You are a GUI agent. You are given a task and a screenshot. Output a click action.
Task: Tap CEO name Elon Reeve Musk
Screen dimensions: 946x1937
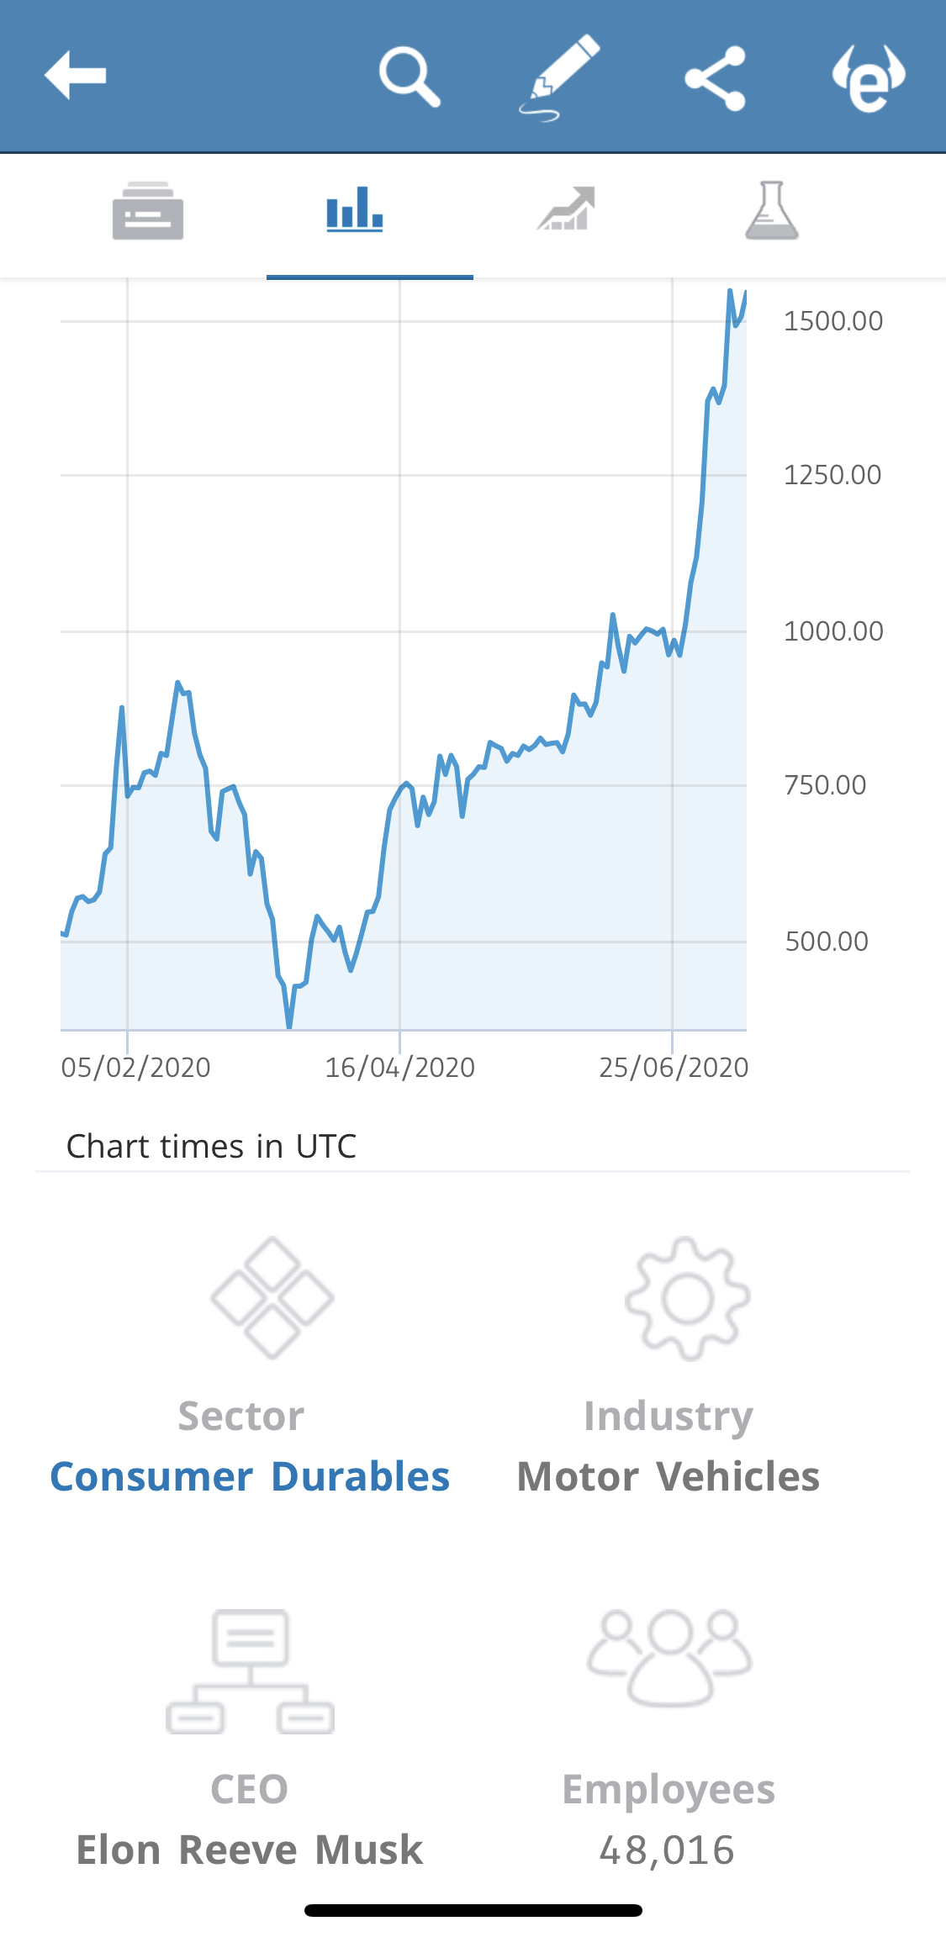pyautogui.click(x=250, y=1850)
